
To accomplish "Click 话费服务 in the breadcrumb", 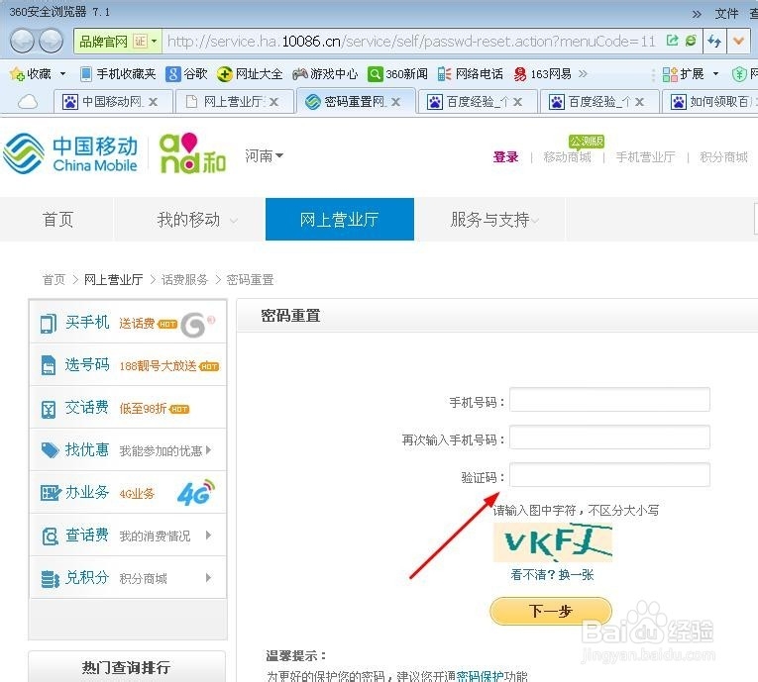I will click(184, 280).
